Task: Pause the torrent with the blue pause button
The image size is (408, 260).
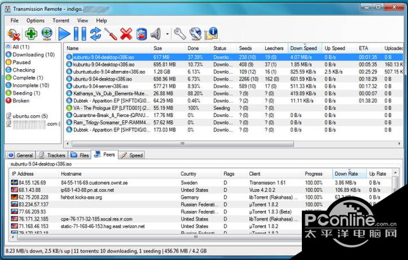Action: point(80,34)
